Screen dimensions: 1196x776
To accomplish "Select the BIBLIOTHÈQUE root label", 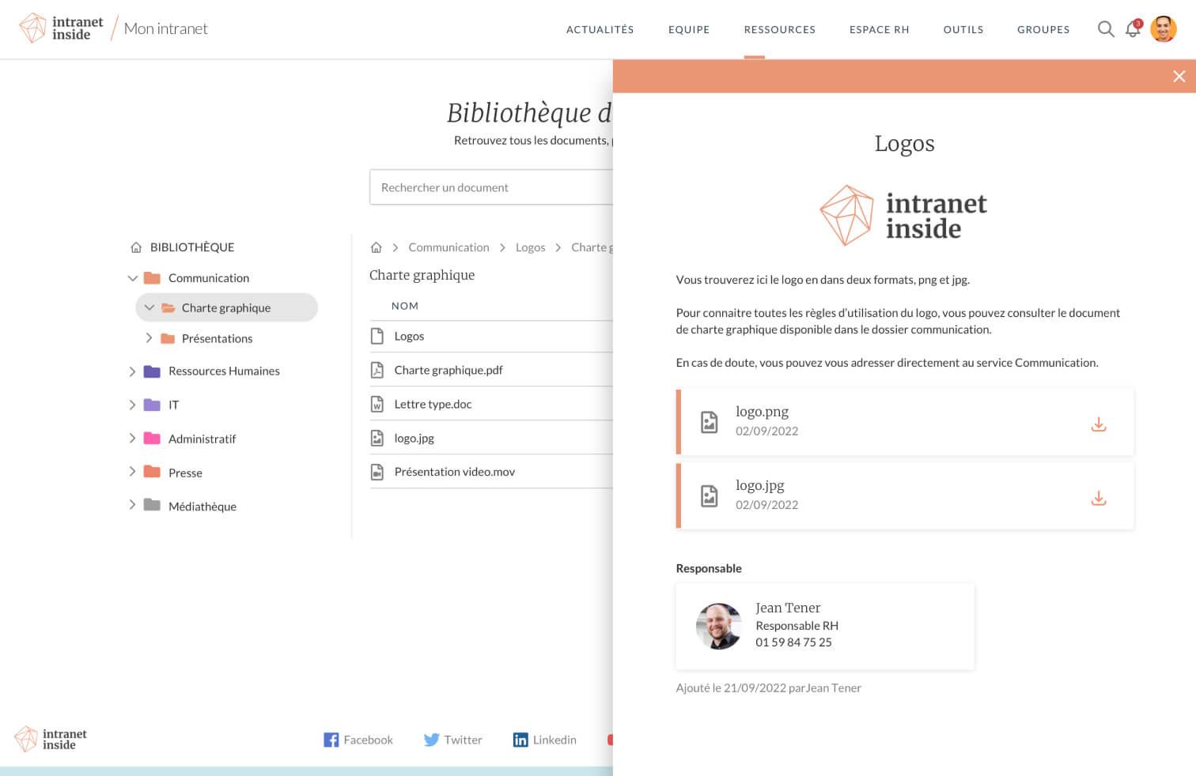I will [192, 247].
